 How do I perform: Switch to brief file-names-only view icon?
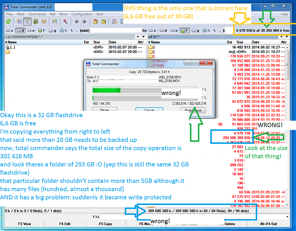tap(19, 22)
